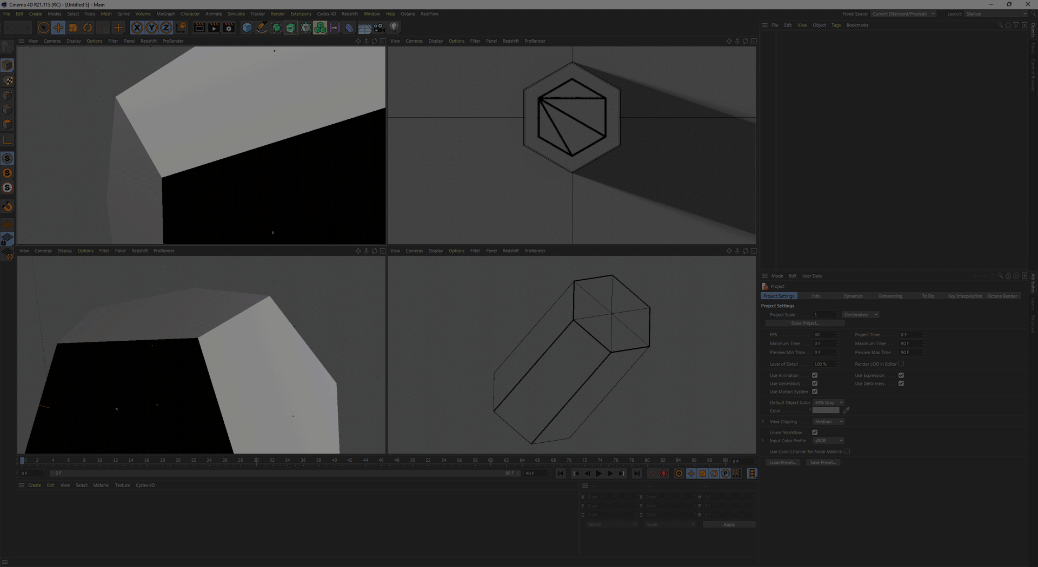Screen dimensions: 1038x567
Task: Open the Centimeters unit dropdown
Action: coord(861,315)
